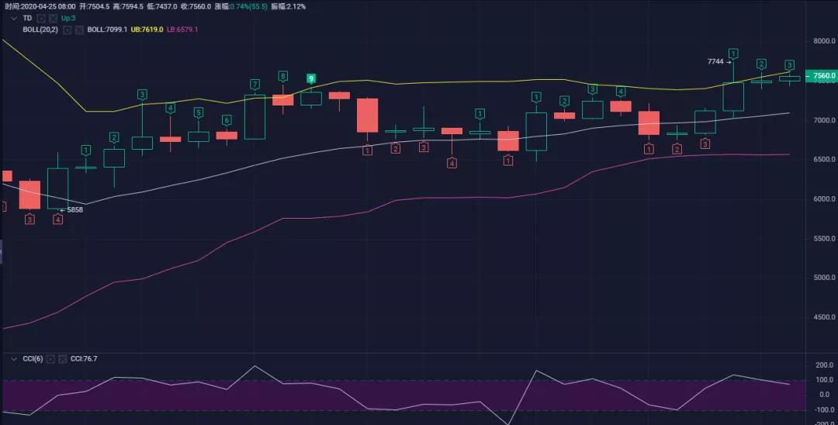
Task: Click the 6000.0 price axis label
Action: pyautogui.click(x=824, y=199)
